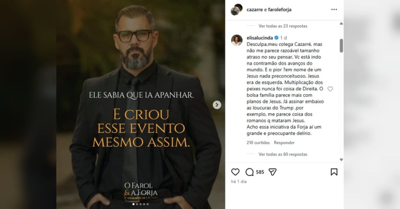Like elisalucinda's comment heart
The image size is (400, 209).
tap(330, 89)
